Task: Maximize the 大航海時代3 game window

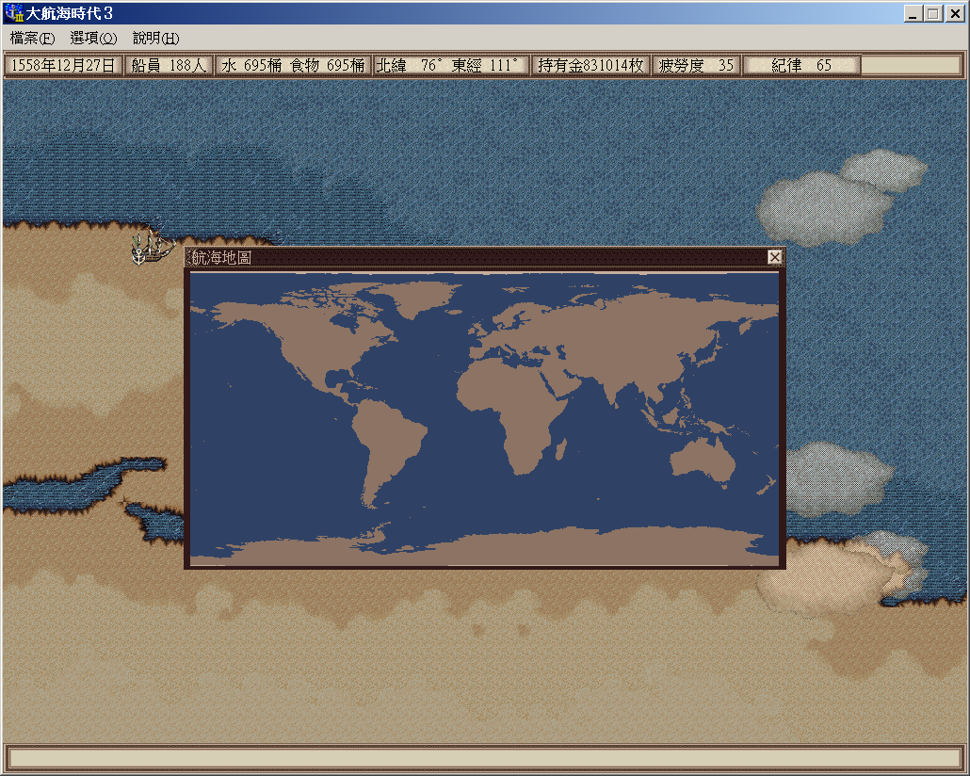Action: [933, 13]
